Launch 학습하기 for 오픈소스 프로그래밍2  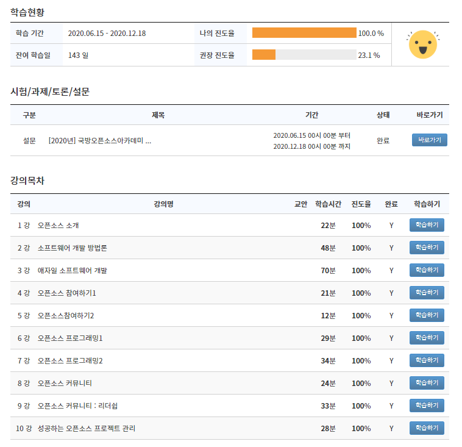click(x=427, y=360)
